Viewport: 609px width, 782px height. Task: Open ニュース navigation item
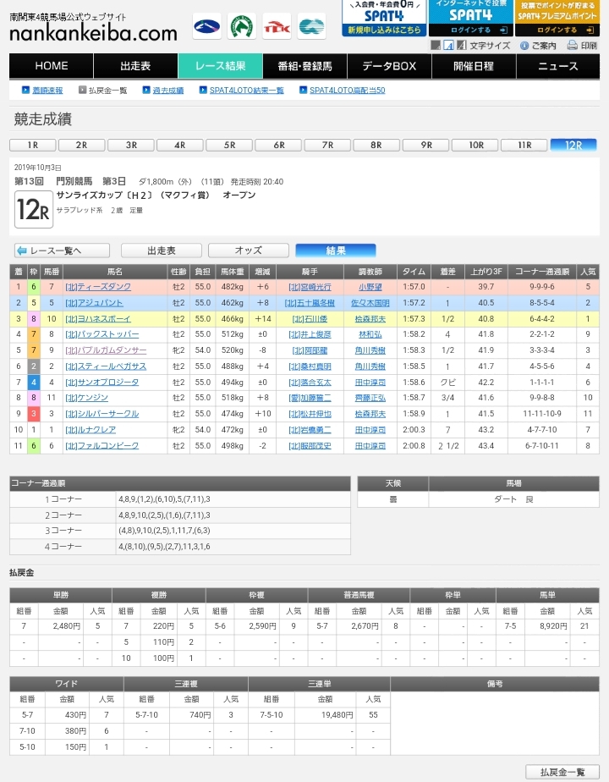click(558, 66)
